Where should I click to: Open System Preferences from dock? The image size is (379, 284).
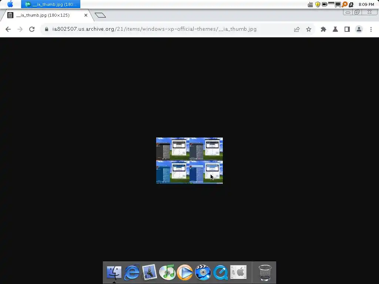238,273
